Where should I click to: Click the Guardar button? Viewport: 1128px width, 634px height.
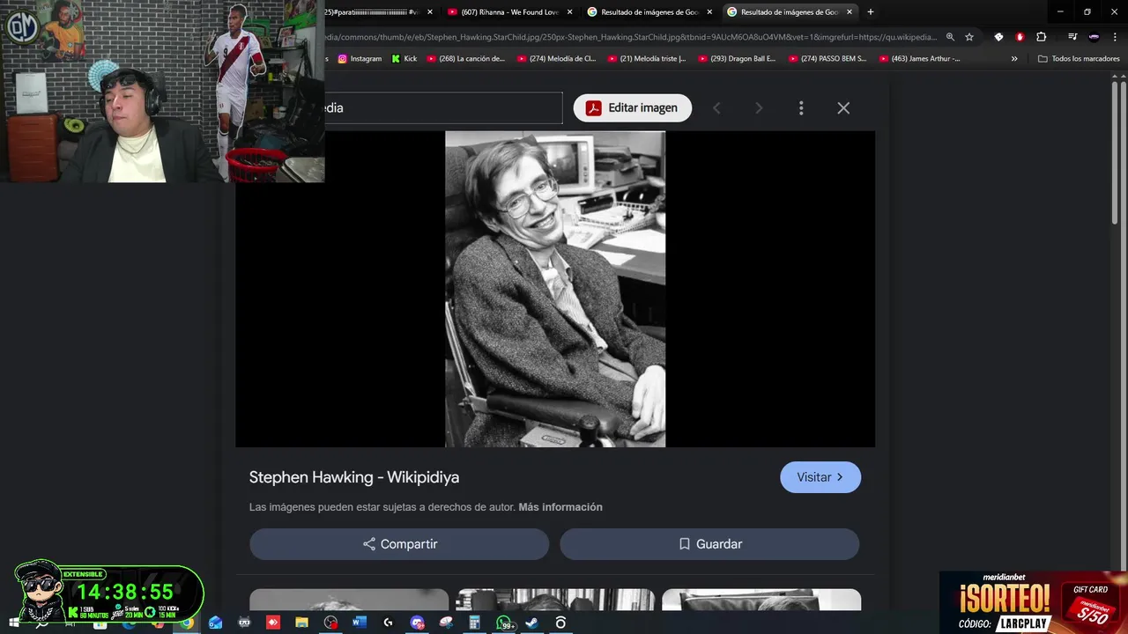(x=709, y=544)
